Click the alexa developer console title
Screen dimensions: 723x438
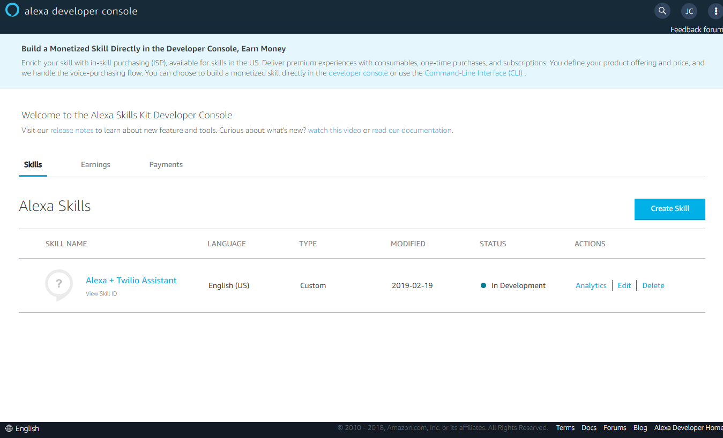pyautogui.click(x=81, y=11)
